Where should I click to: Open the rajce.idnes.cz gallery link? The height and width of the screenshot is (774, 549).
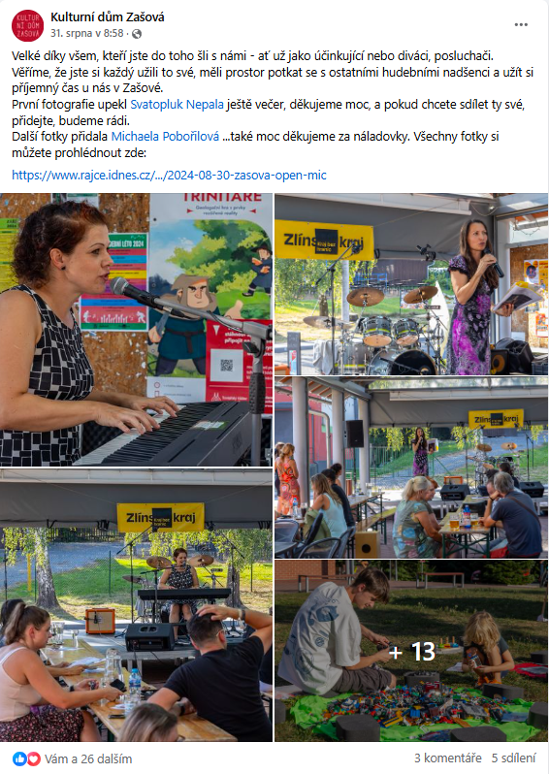(169, 176)
